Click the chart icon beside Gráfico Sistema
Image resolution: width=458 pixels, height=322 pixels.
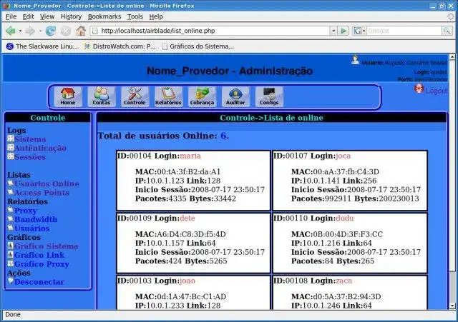click(x=11, y=246)
